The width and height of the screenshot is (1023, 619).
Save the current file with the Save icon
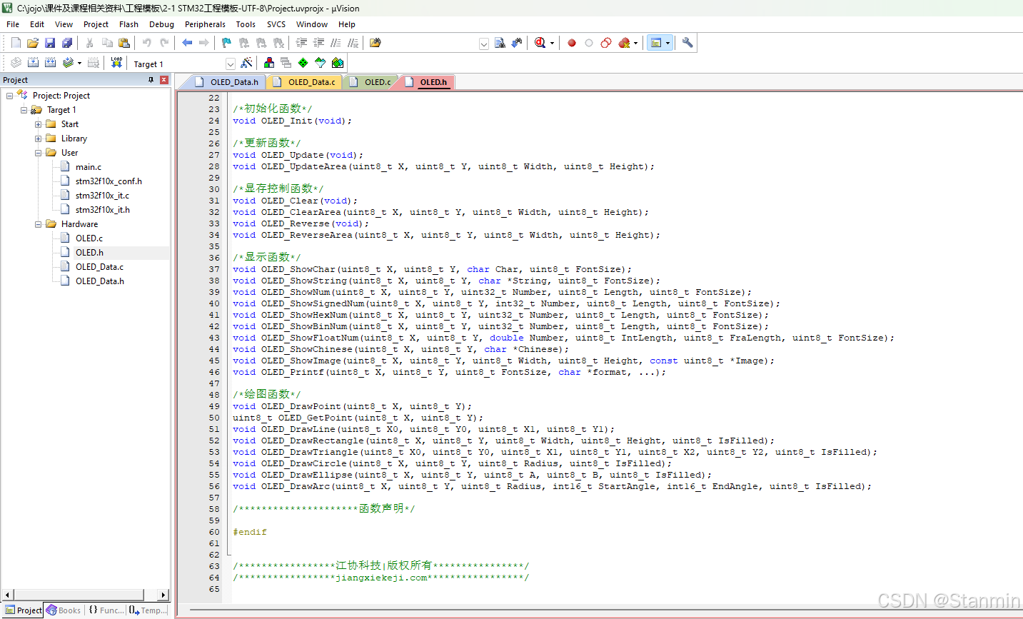click(50, 43)
